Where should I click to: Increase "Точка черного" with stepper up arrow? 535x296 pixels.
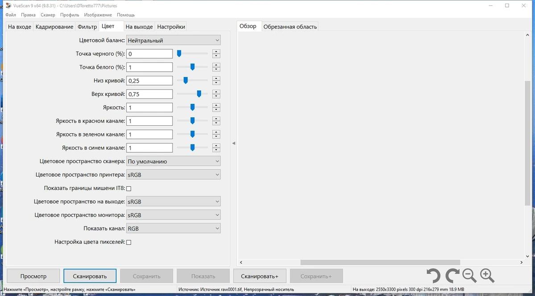coord(216,51)
